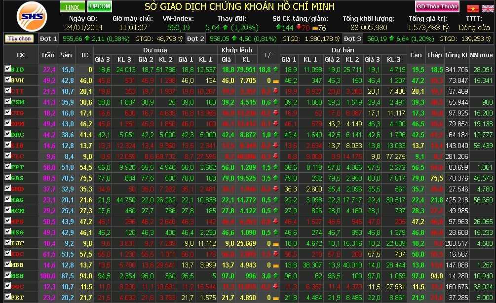The width and height of the screenshot is (496, 303).
Task: Click the GD Thỏa Thuận button
Action: coord(437,6)
